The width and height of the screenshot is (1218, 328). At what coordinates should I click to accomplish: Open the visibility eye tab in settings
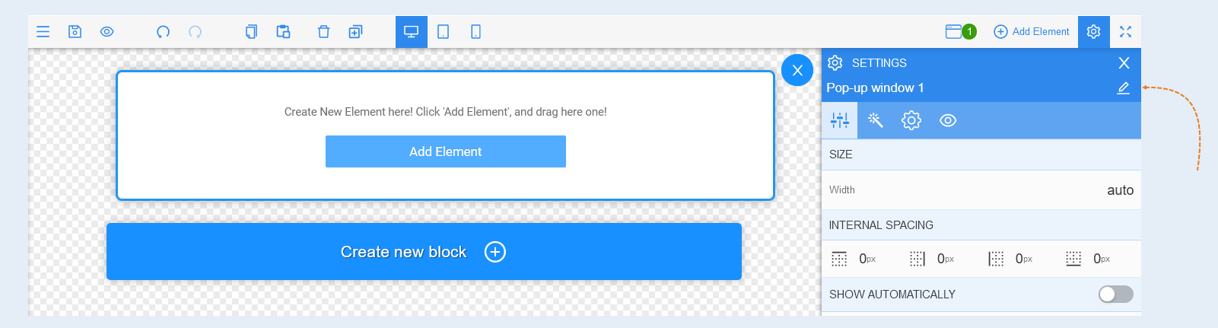pos(948,120)
